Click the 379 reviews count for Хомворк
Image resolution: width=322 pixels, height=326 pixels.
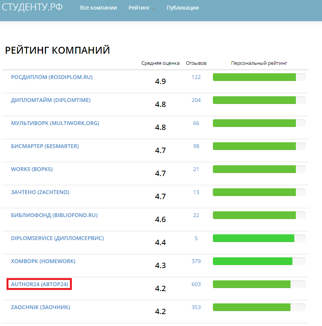(x=196, y=261)
